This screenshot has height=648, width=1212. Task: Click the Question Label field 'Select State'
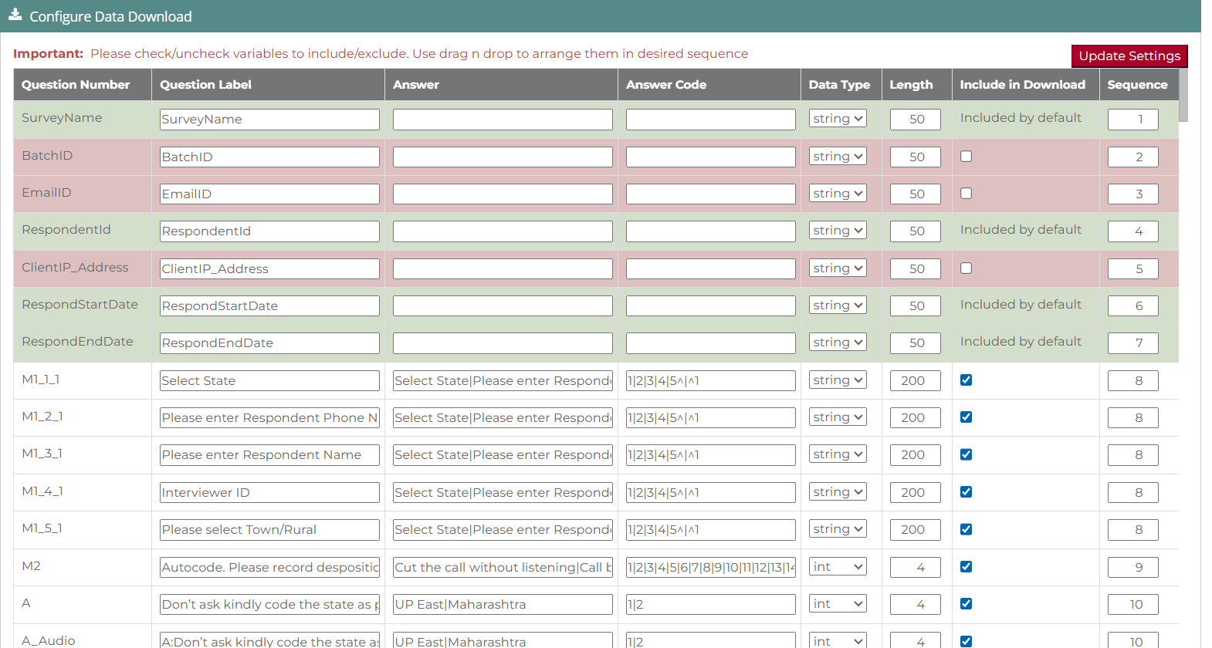click(x=269, y=380)
